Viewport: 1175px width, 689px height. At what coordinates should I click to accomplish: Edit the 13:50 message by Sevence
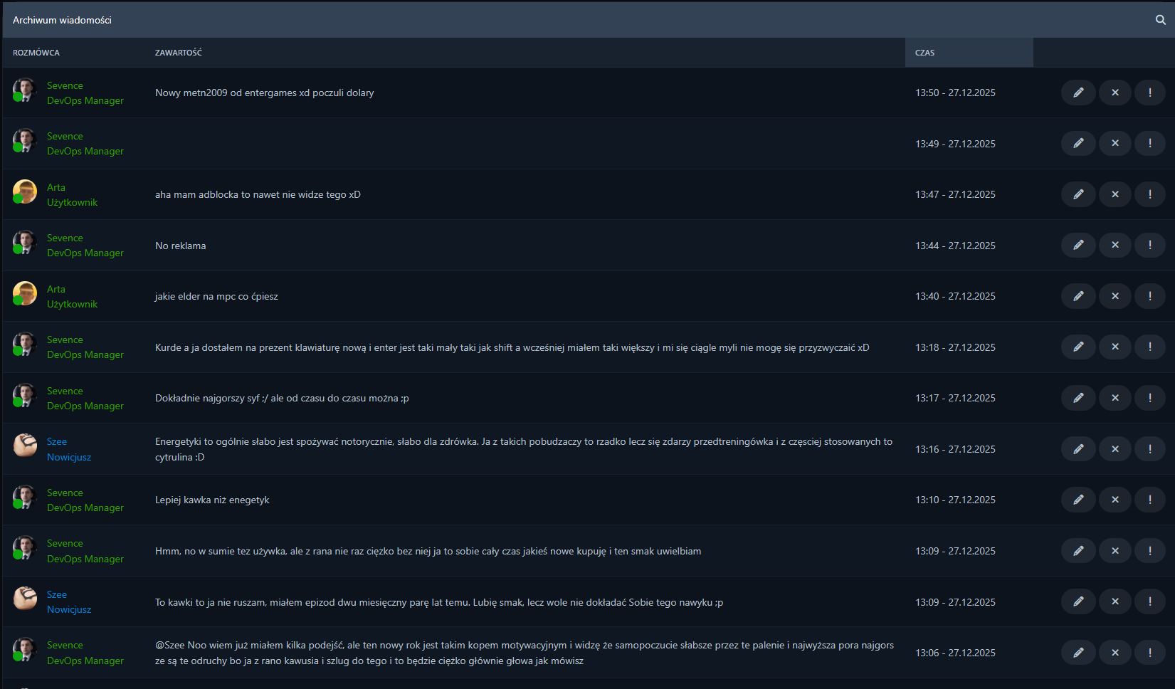pyautogui.click(x=1078, y=93)
